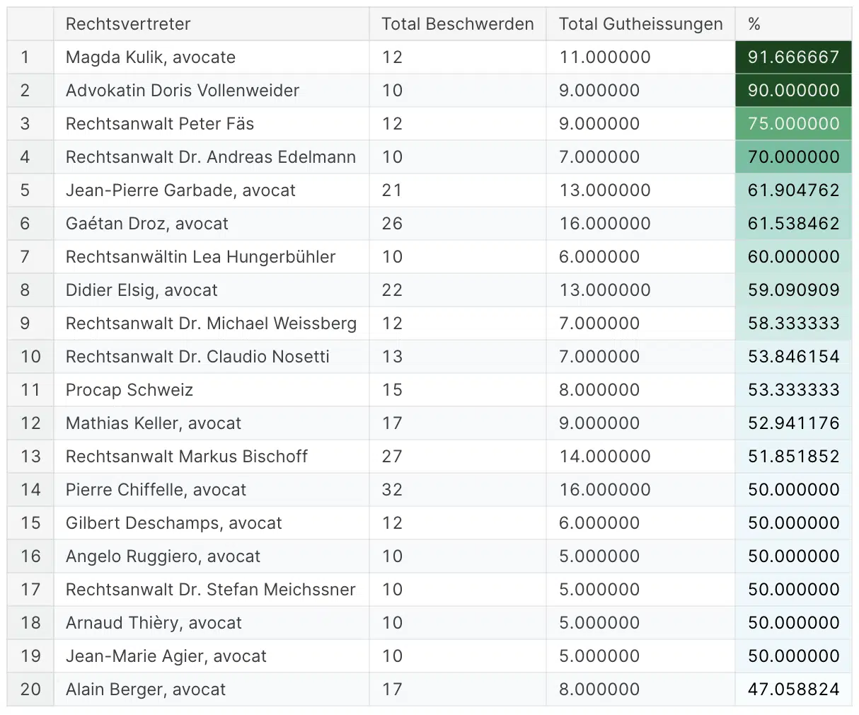
Task: Click Pierre Chiffelle's Total Beschwerden value 32
Action: (393, 490)
